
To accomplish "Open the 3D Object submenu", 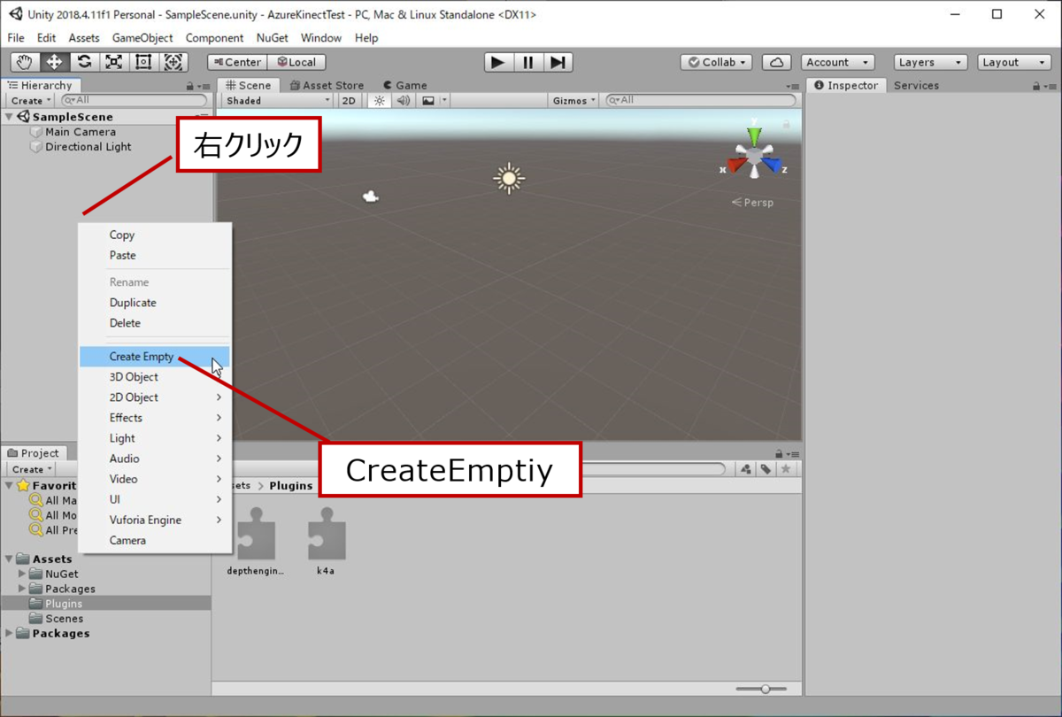I will pyautogui.click(x=155, y=377).
